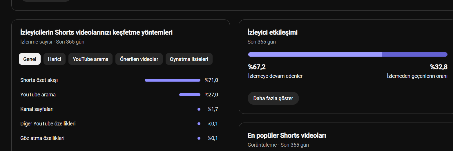Select the Oynatma listeleri filter chip

[189, 59]
